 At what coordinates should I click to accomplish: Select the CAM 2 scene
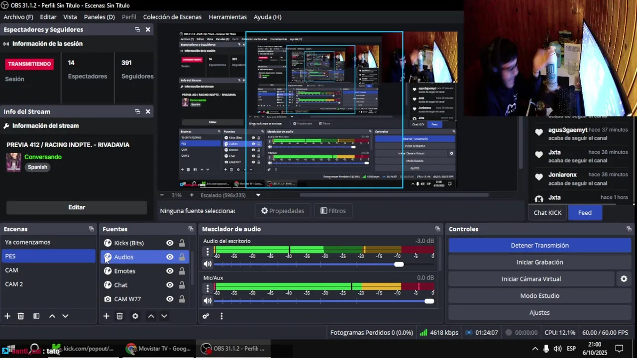pos(48,284)
